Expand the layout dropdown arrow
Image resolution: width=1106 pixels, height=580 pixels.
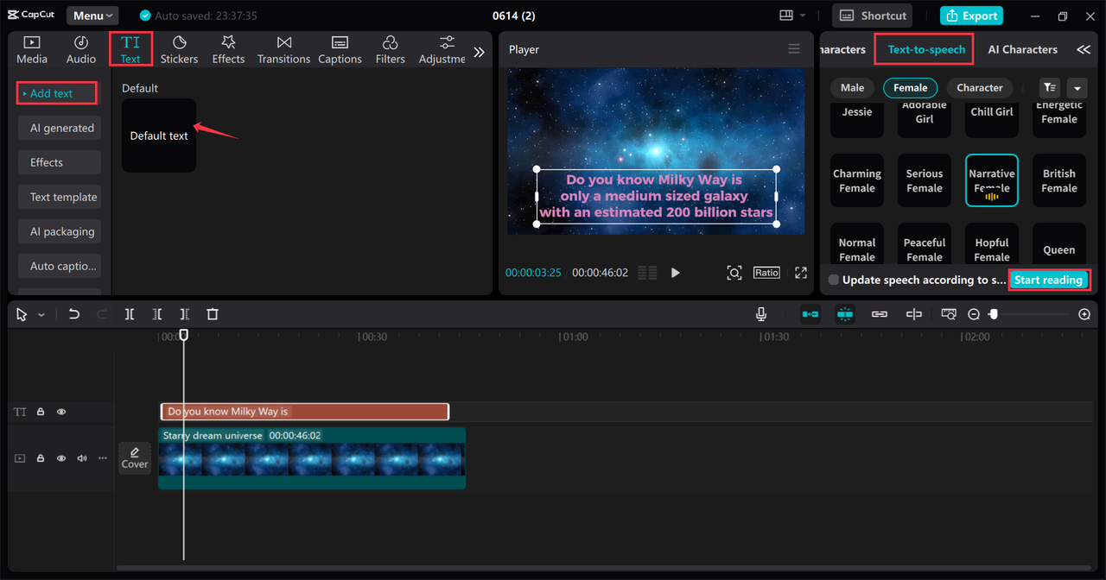[x=803, y=16]
